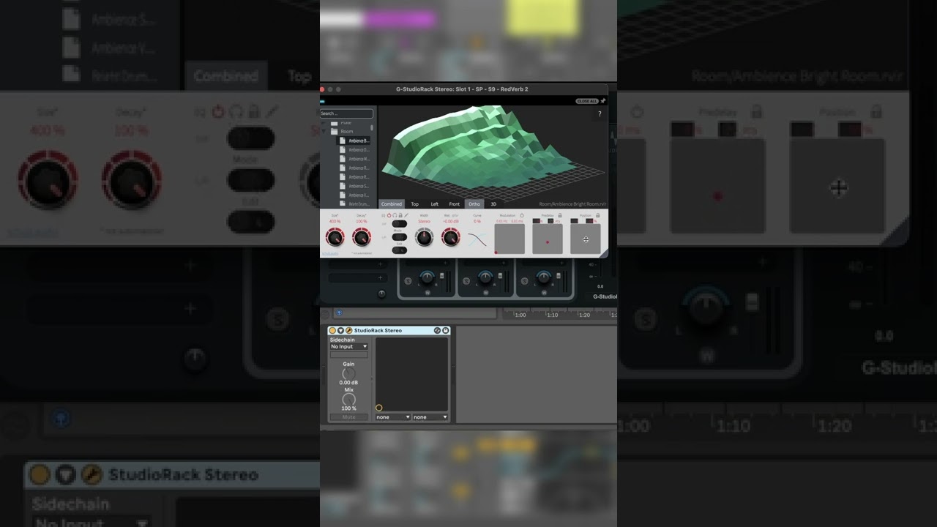Collapse the Room folder disclosure triangle
This screenshot has height=527, width=937.
click(324, 131)
